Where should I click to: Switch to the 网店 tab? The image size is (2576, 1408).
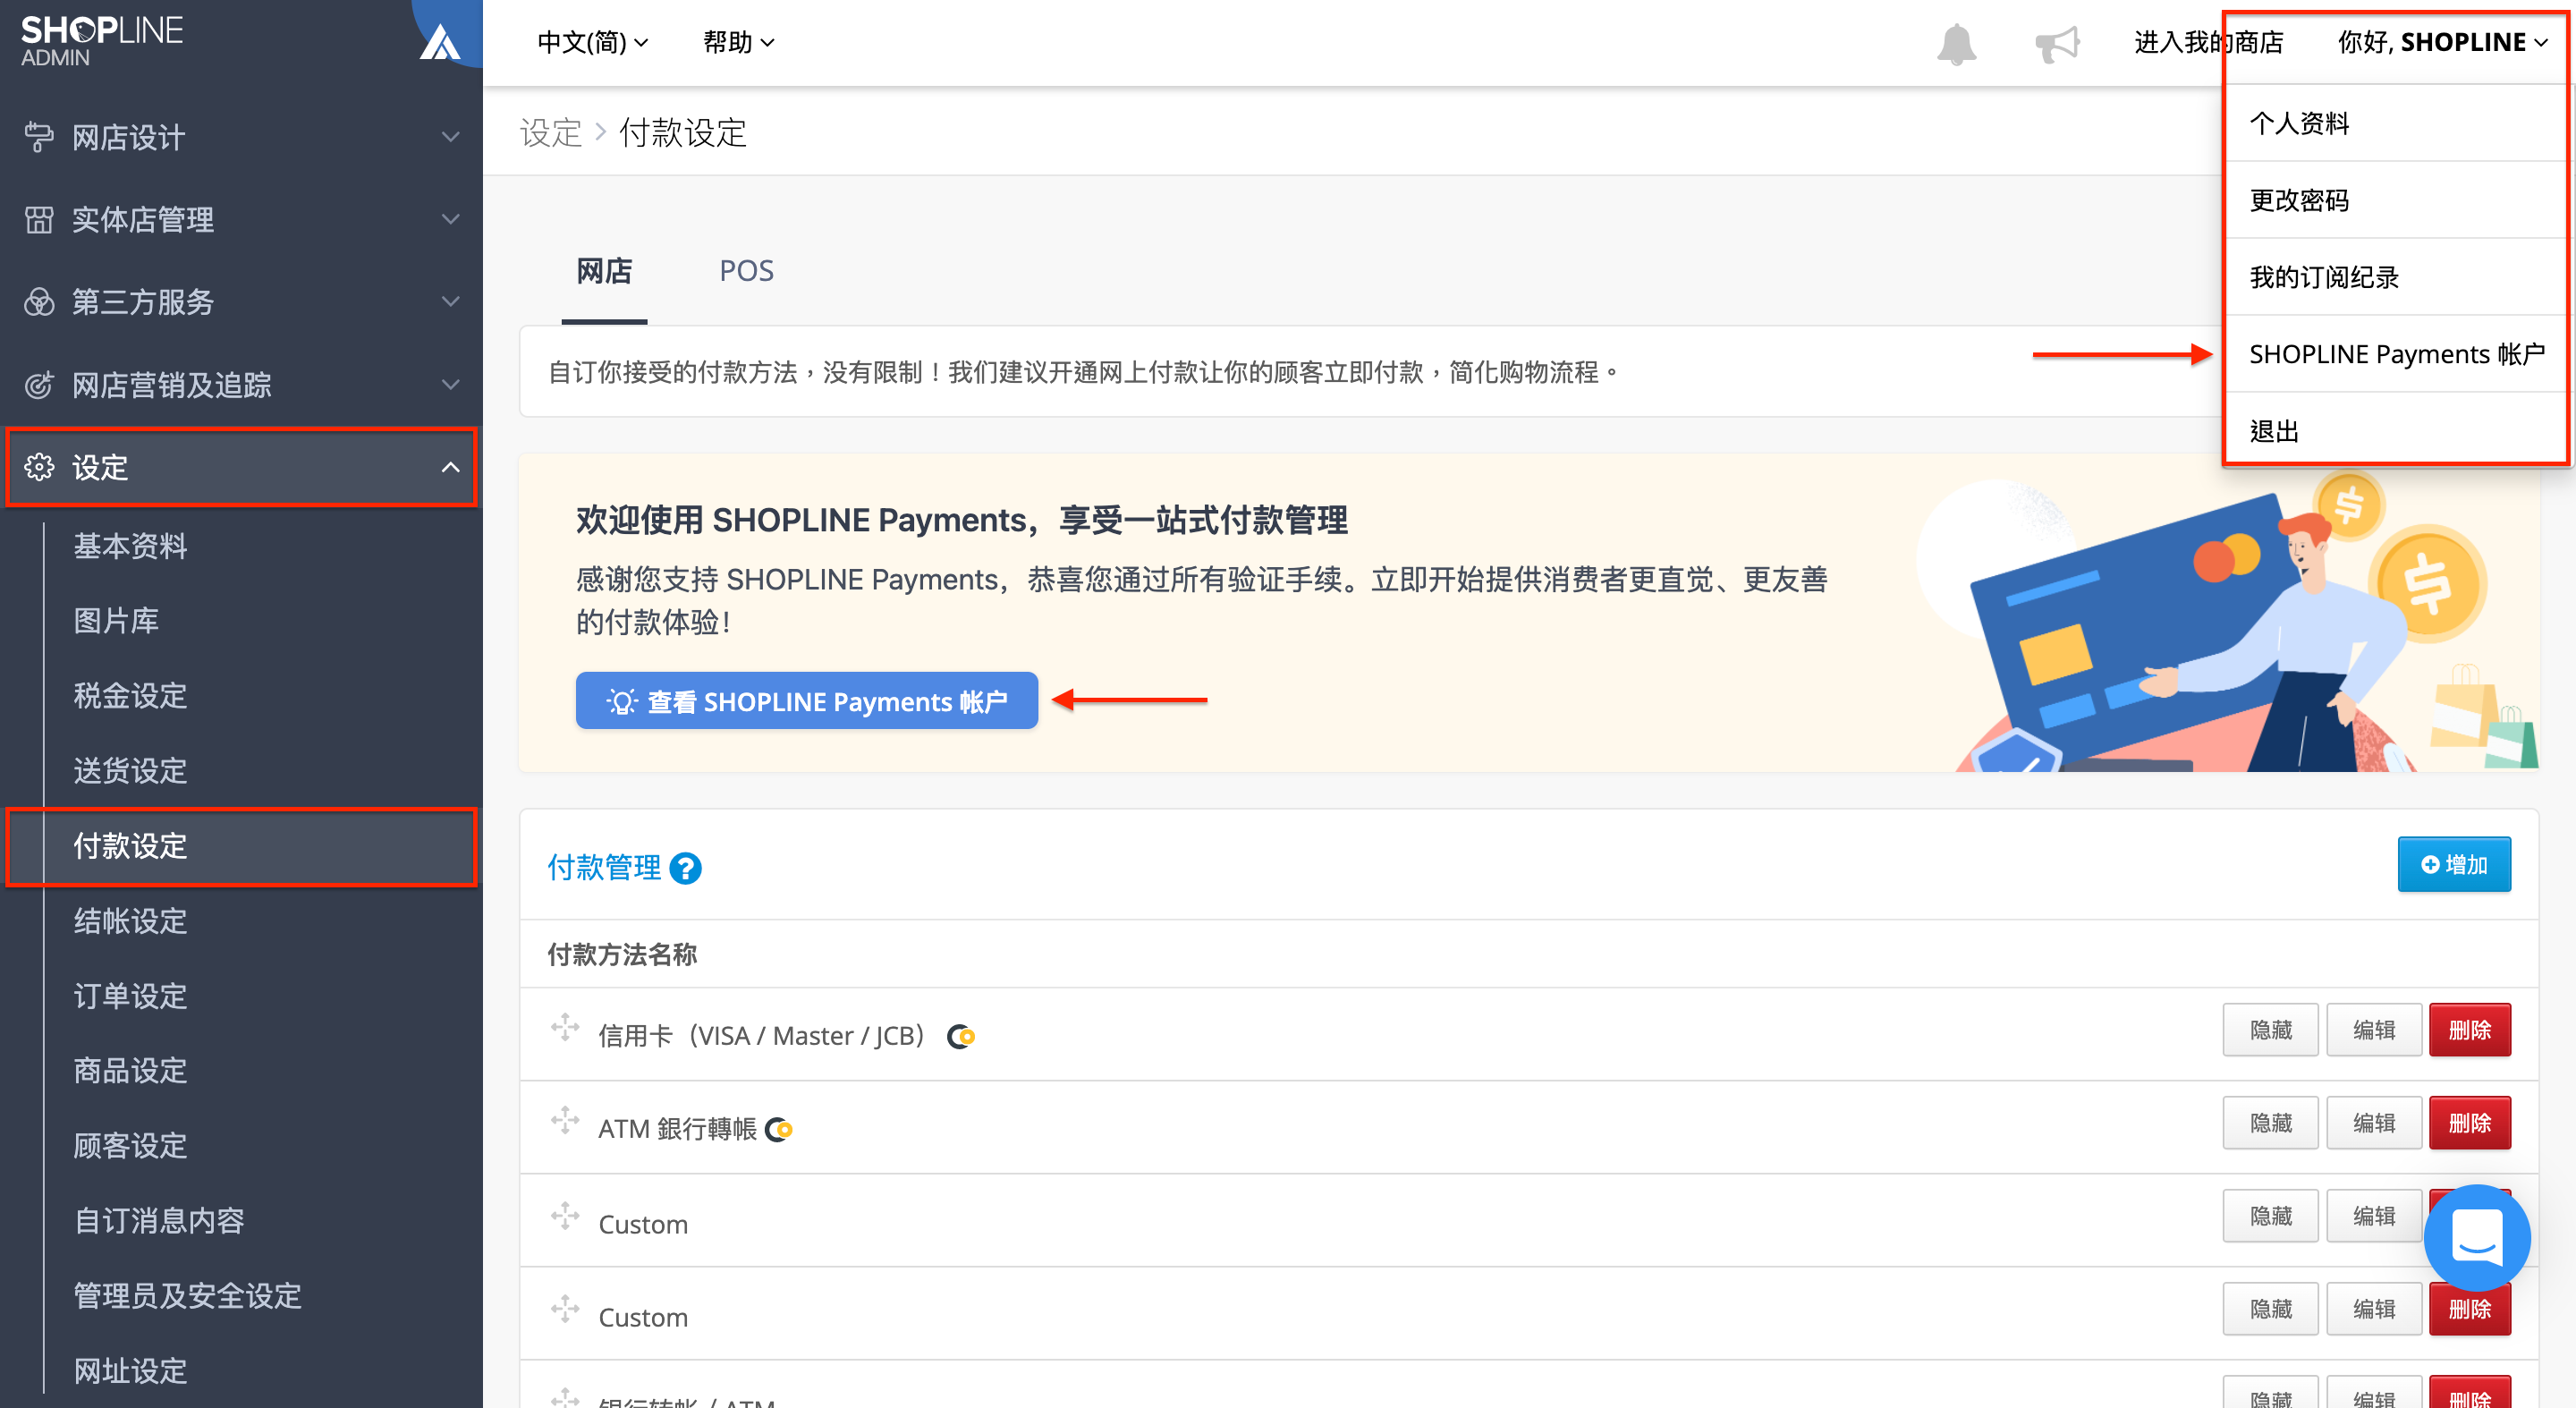(604, 271)
